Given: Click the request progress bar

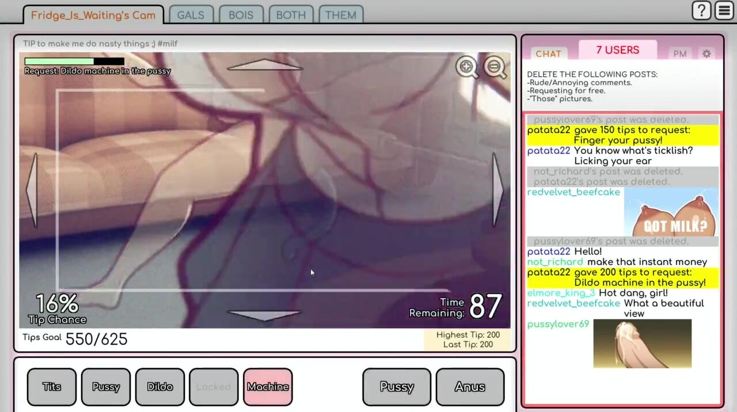Looking at the screenshot, I should pos(74,61).
